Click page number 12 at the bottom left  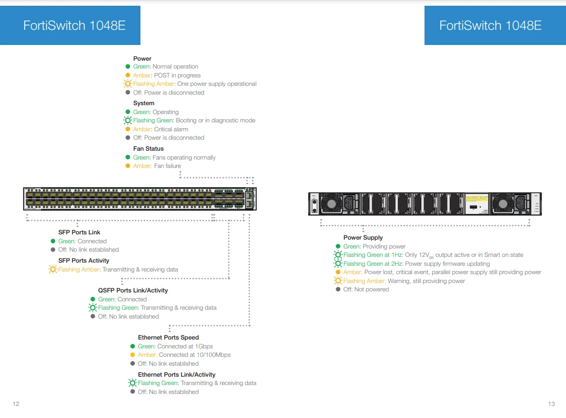click(x=16, y=404)
